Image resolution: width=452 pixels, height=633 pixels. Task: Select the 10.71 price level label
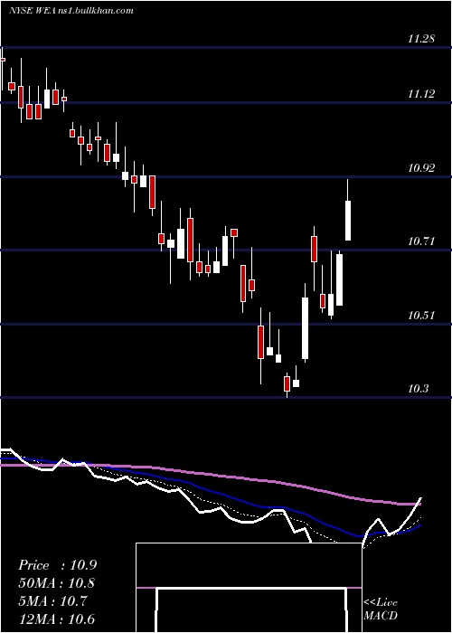(x=421, y=241)
